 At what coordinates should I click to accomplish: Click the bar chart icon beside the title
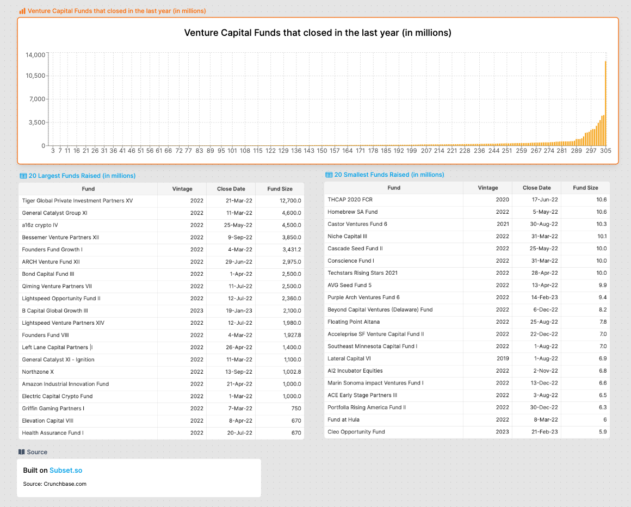click(22, 11)
